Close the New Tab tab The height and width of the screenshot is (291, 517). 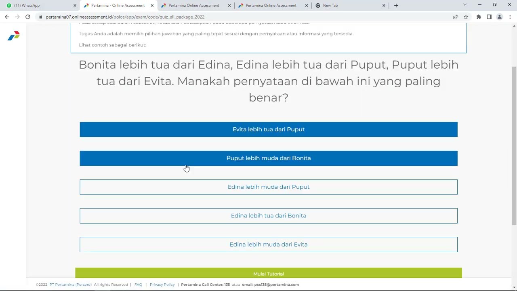click(384, 6)
